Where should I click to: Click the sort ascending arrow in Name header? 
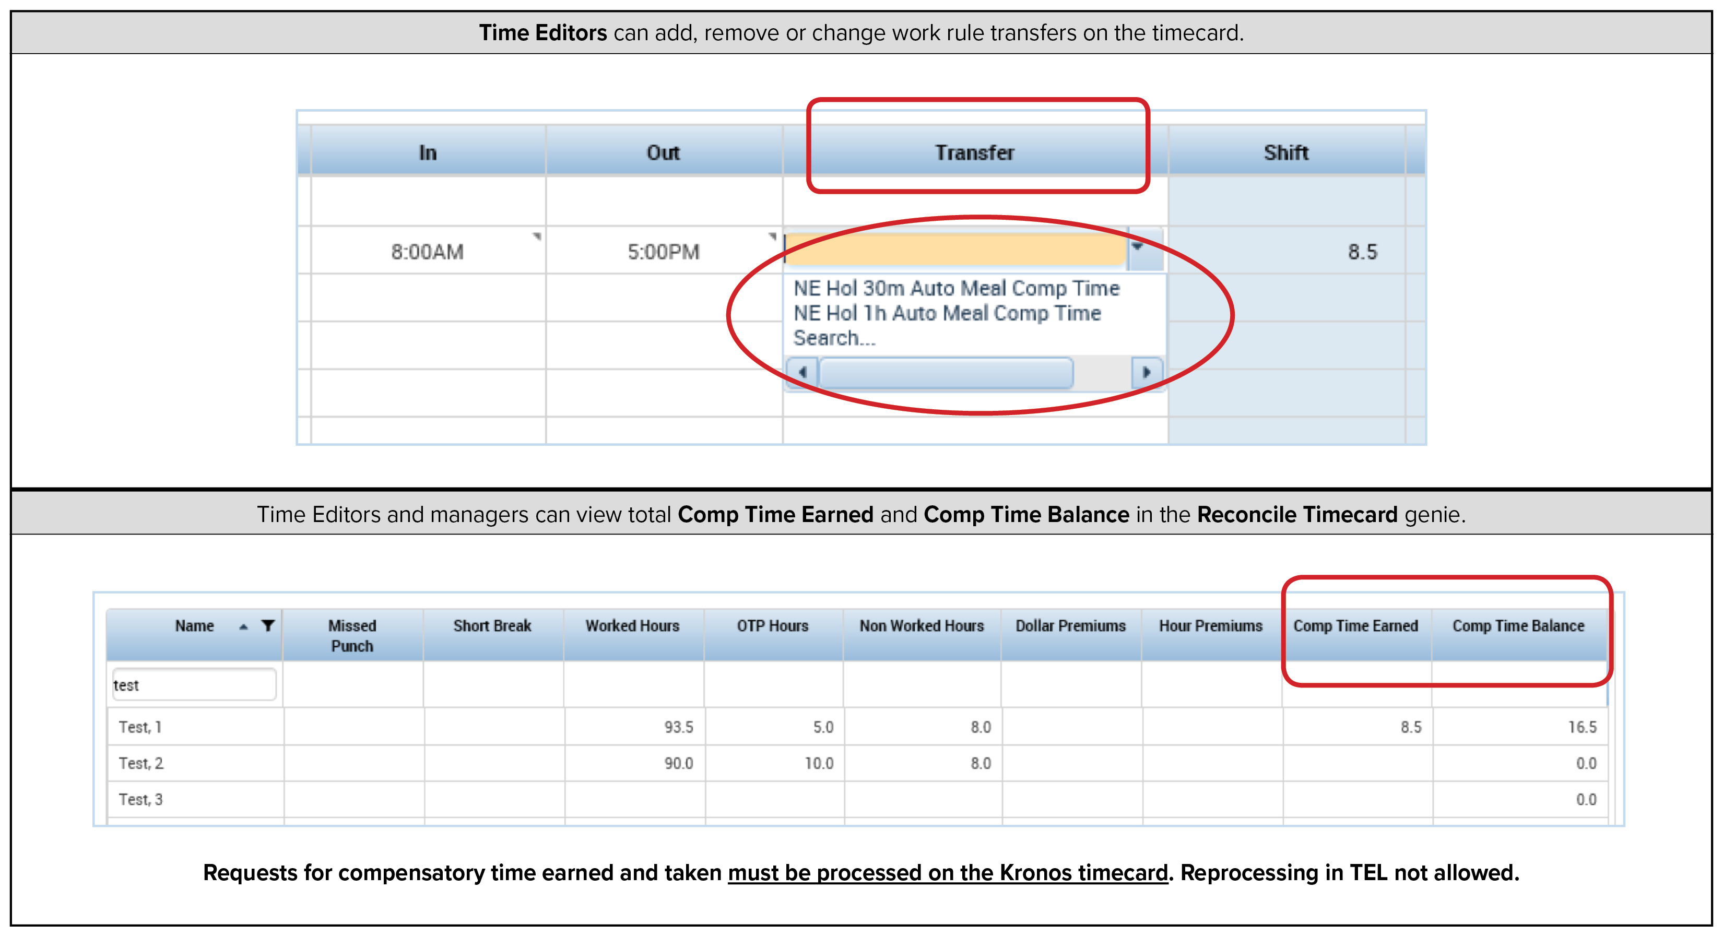point(243,627)
